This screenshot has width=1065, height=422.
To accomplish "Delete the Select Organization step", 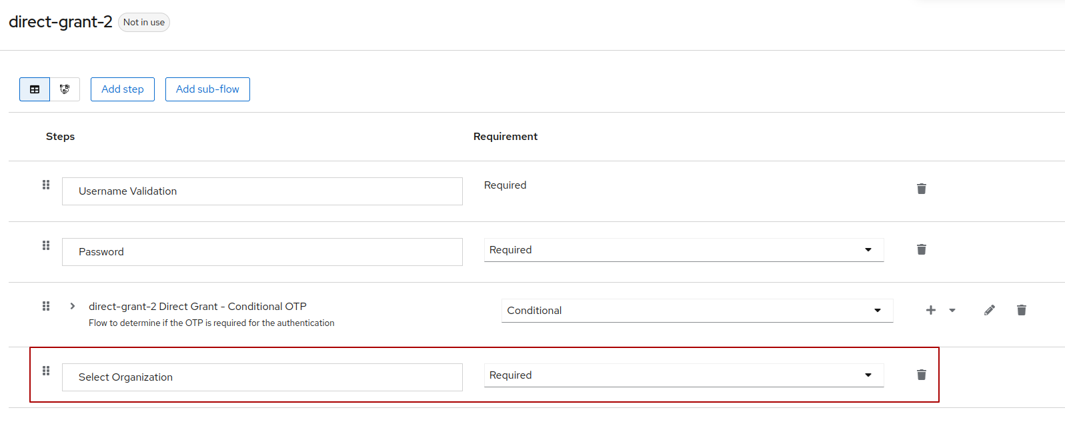I will [921, 375].
